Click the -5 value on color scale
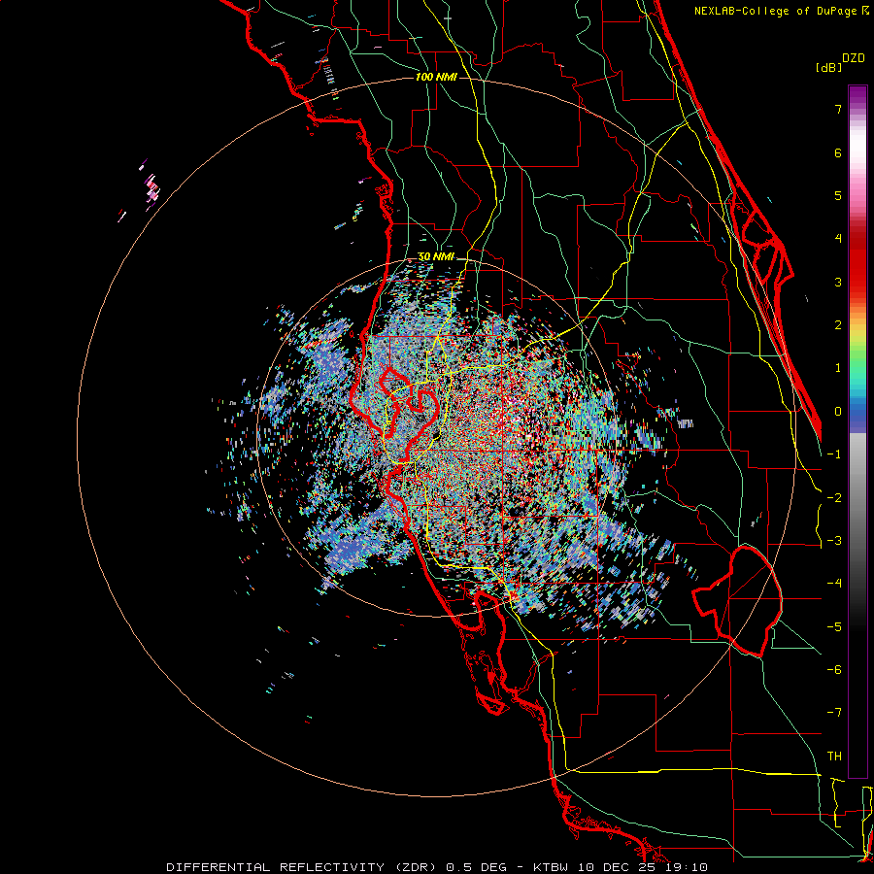 [834, 627]
